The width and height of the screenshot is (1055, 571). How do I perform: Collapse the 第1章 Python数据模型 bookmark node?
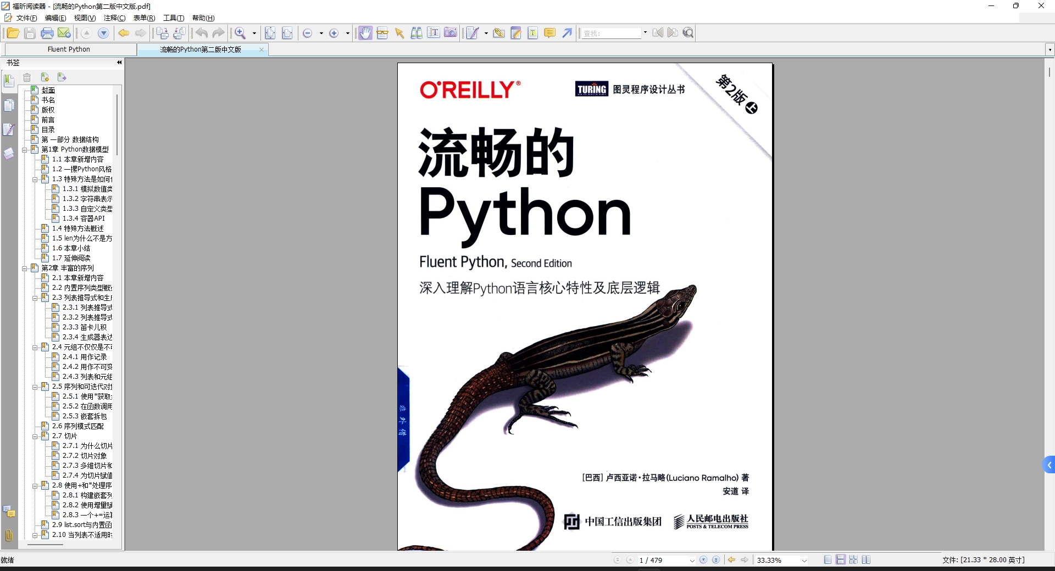pos(25,150)
